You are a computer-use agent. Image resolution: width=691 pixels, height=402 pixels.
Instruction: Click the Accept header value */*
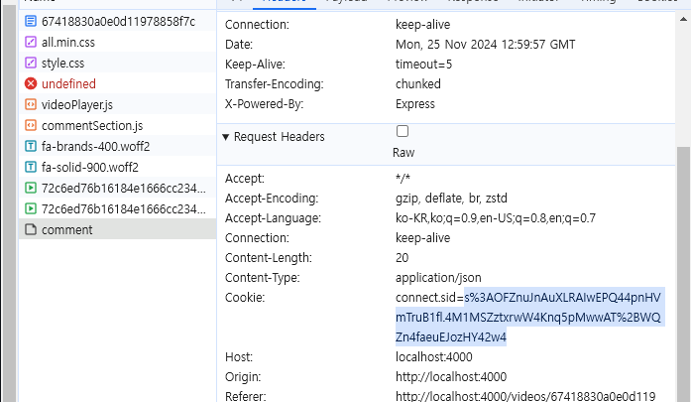[x=403, y=179]
